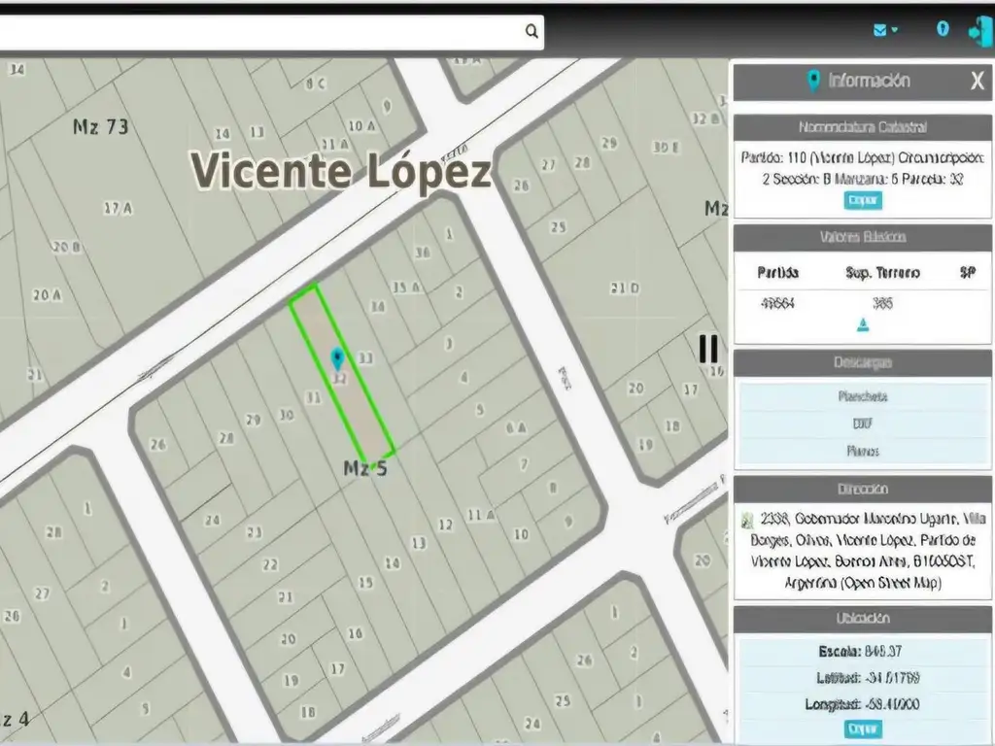Click the small map icon beside address
The width and height of the screenshot is (995, 746).
pyautogui.click(x=746, y=520)
